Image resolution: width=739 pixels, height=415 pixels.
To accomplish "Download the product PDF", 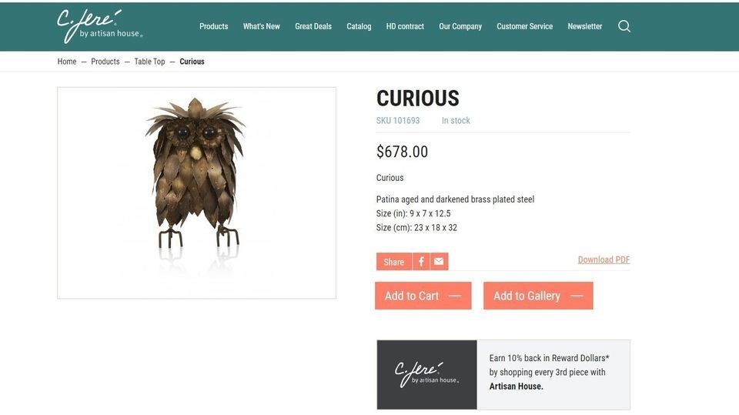I will coord(604,259).
